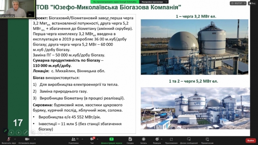Click the first-stage 3,2 МВт plant photo
Screen dimensions: 258x145
pyautogui.click(x=194, y=47)
